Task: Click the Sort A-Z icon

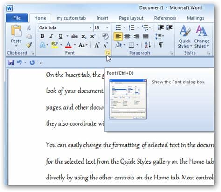Action: [x=148, y=45]
